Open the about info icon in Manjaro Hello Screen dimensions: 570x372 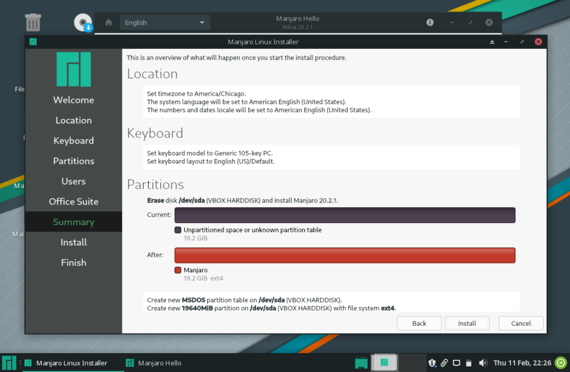click(430, 23)
